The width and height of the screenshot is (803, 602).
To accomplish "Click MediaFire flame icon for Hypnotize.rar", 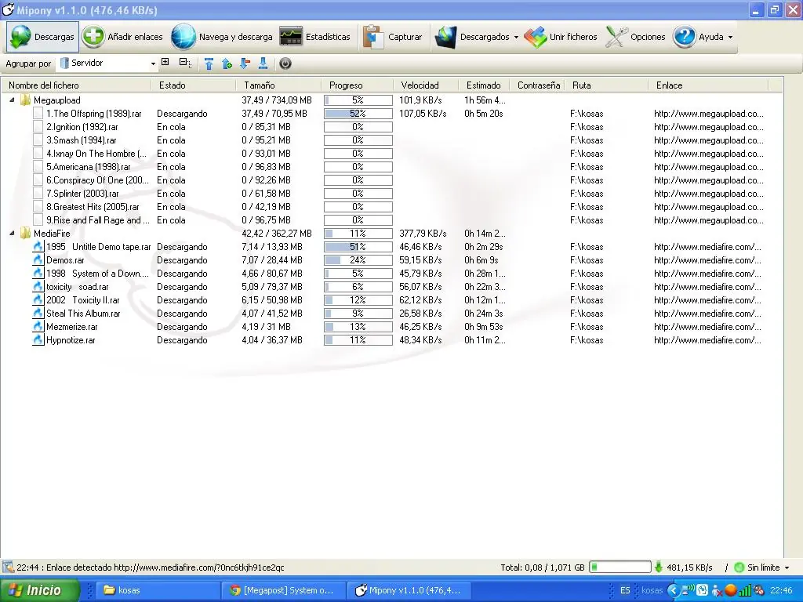I will pos(38,340).
